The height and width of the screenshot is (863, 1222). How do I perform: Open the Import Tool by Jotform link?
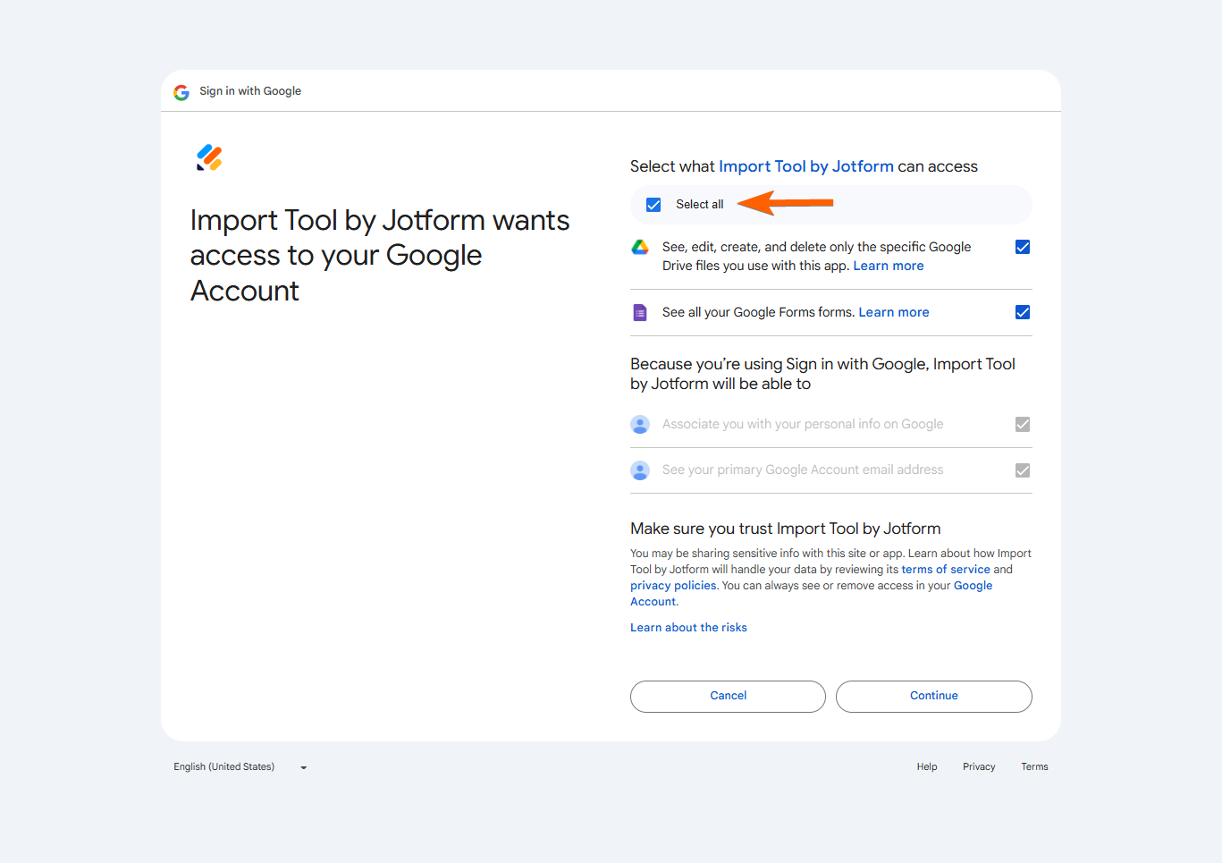pyautogui.click(x=805, y=166)
